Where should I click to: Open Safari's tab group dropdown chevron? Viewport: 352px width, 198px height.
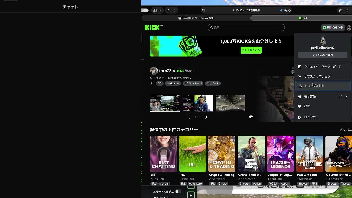(x=160, y=10)
